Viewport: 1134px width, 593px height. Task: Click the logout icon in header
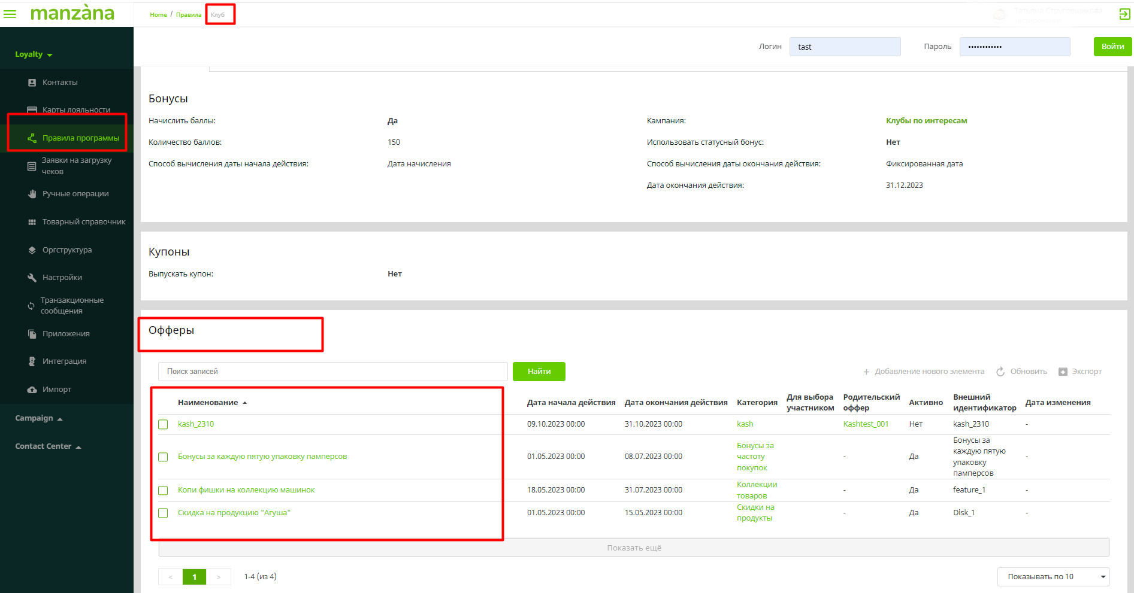point(1124,14)
